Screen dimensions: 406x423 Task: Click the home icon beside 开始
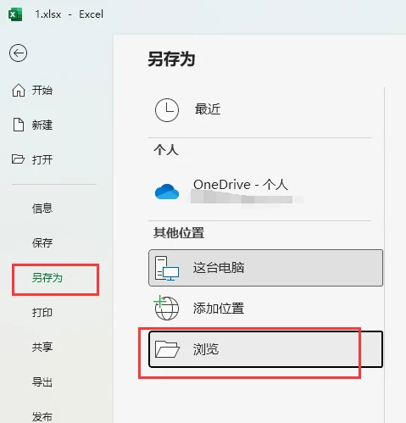(19, 91)
